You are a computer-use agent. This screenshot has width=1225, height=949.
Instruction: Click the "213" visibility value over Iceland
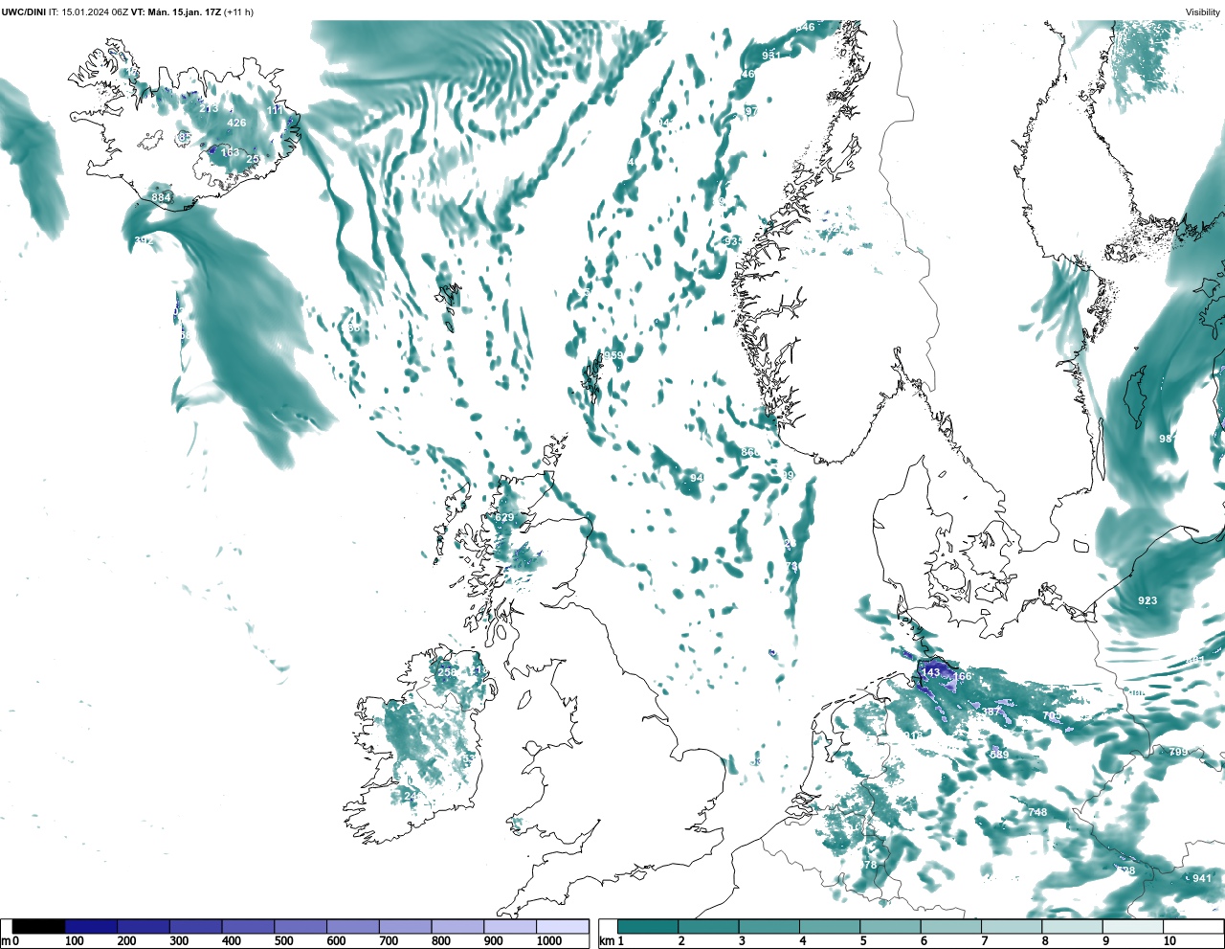click(209, 109)
